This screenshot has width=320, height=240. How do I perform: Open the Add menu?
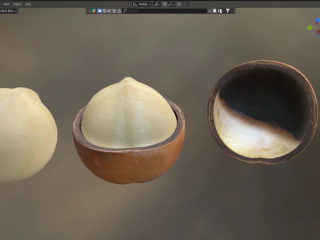(6, 4)
